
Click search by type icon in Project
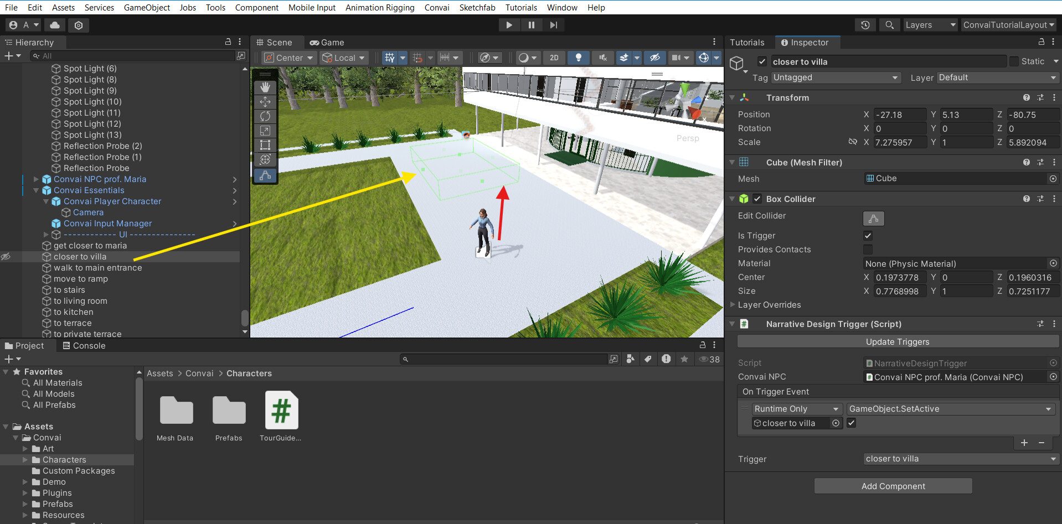point(630,359)
